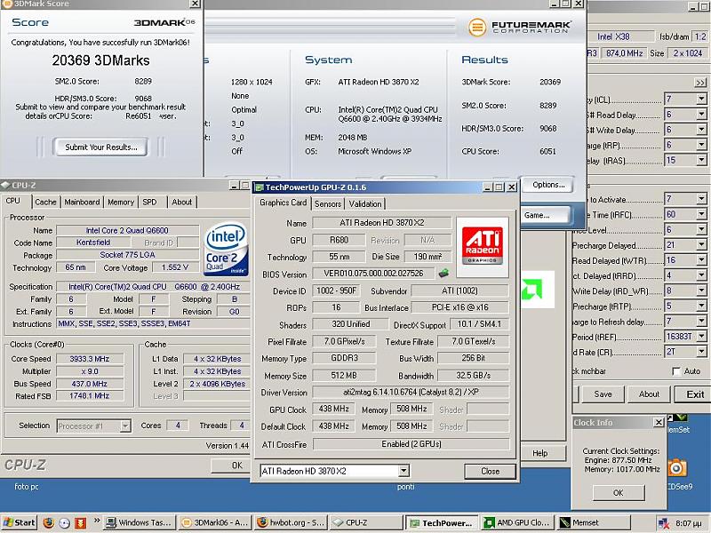Click the >> expand button in Memset
Image resolution: width=711 pixels, height=533 pixels.
pos(700,83)
